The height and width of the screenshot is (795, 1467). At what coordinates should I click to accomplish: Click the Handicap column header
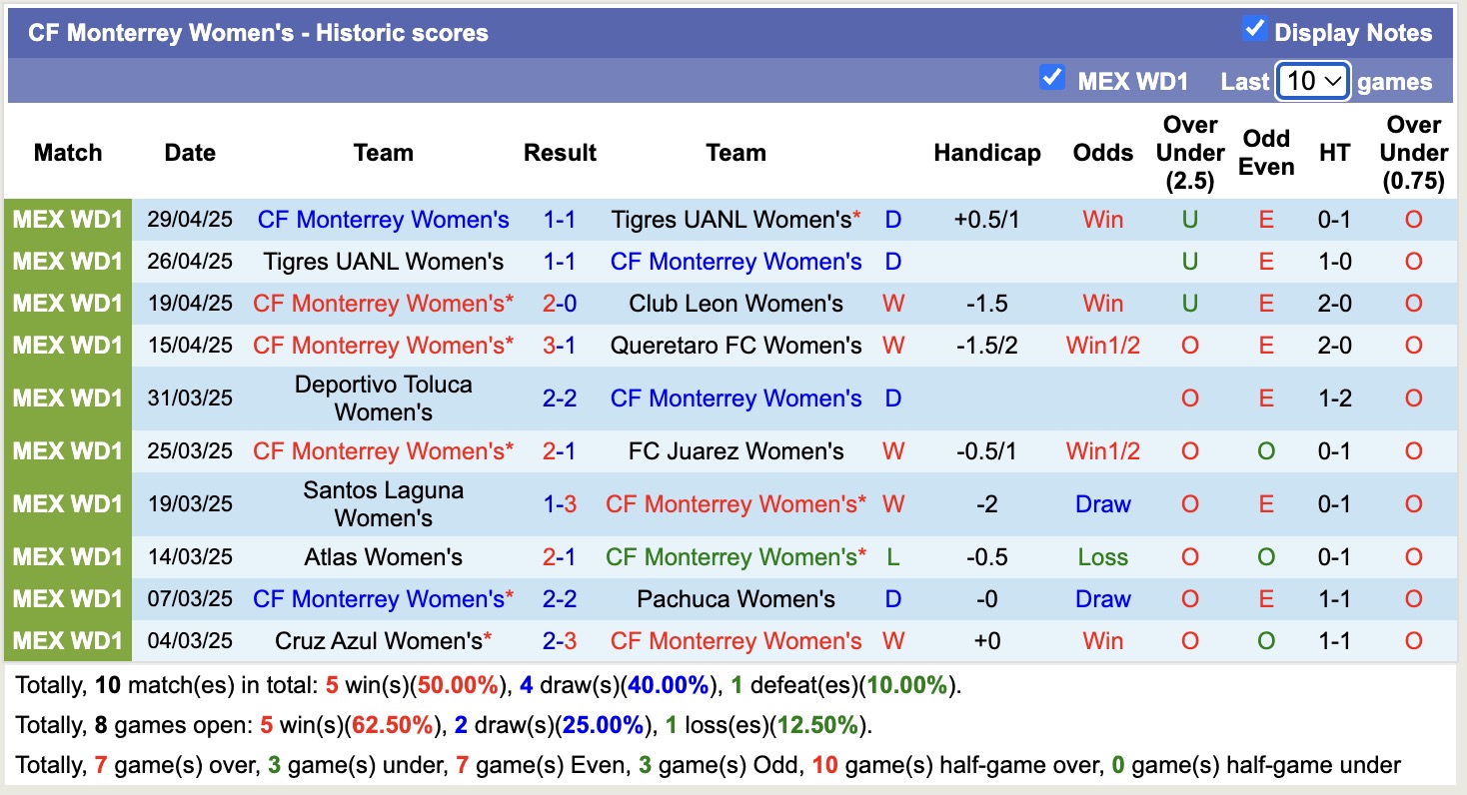[x=986, y=153]
